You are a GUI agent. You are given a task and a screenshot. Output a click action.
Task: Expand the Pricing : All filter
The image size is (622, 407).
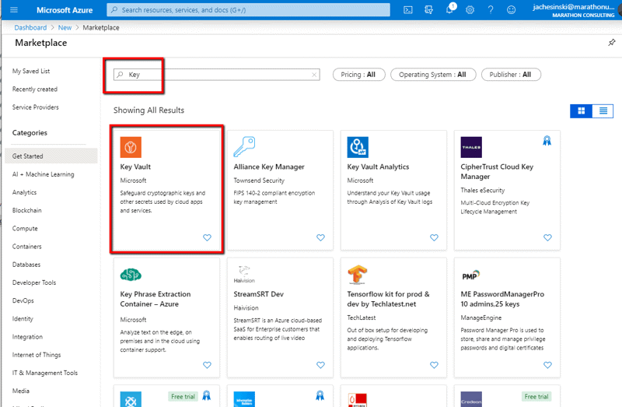coord(358,75)
